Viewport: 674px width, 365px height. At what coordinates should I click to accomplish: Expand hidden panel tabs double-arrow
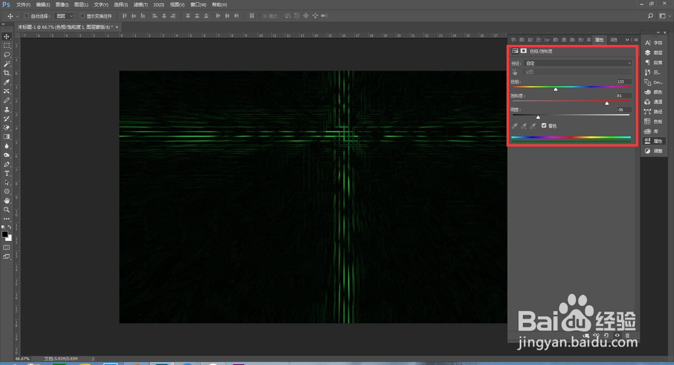pos(627,40)
